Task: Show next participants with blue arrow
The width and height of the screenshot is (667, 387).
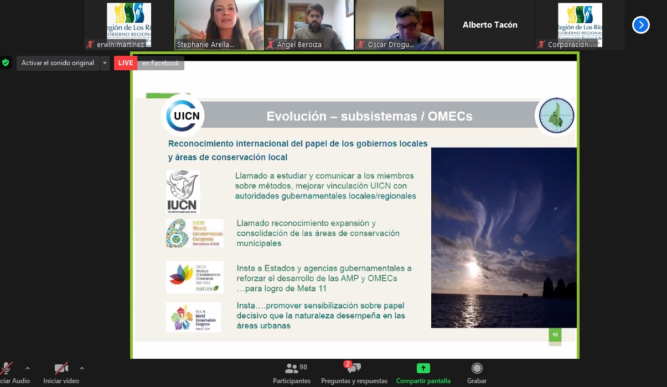Action: pos(640,25)
